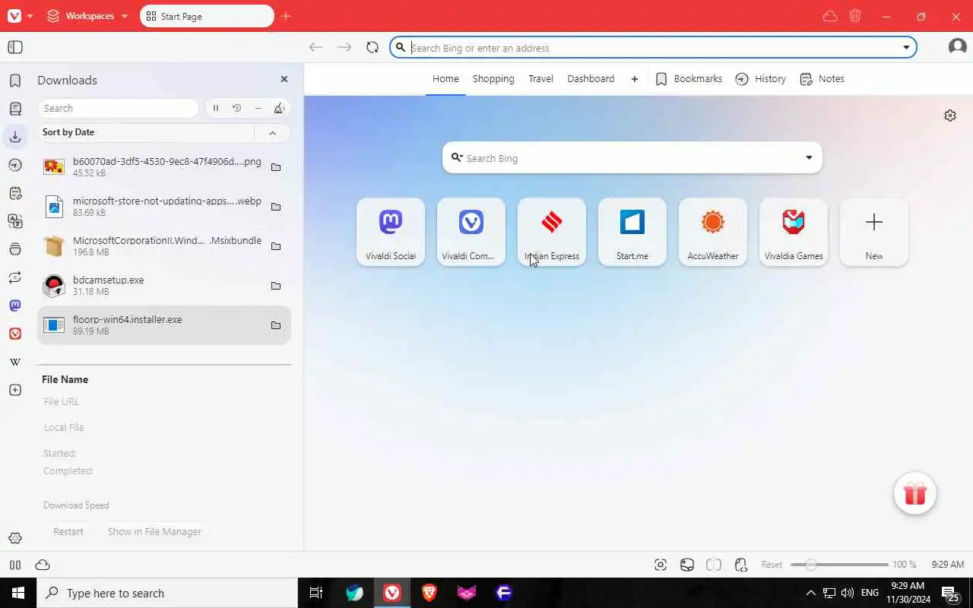Open the Mastodon web panel
Viewport: 973px width, 608px height.
pyautogui.click(x=15, y=306)
